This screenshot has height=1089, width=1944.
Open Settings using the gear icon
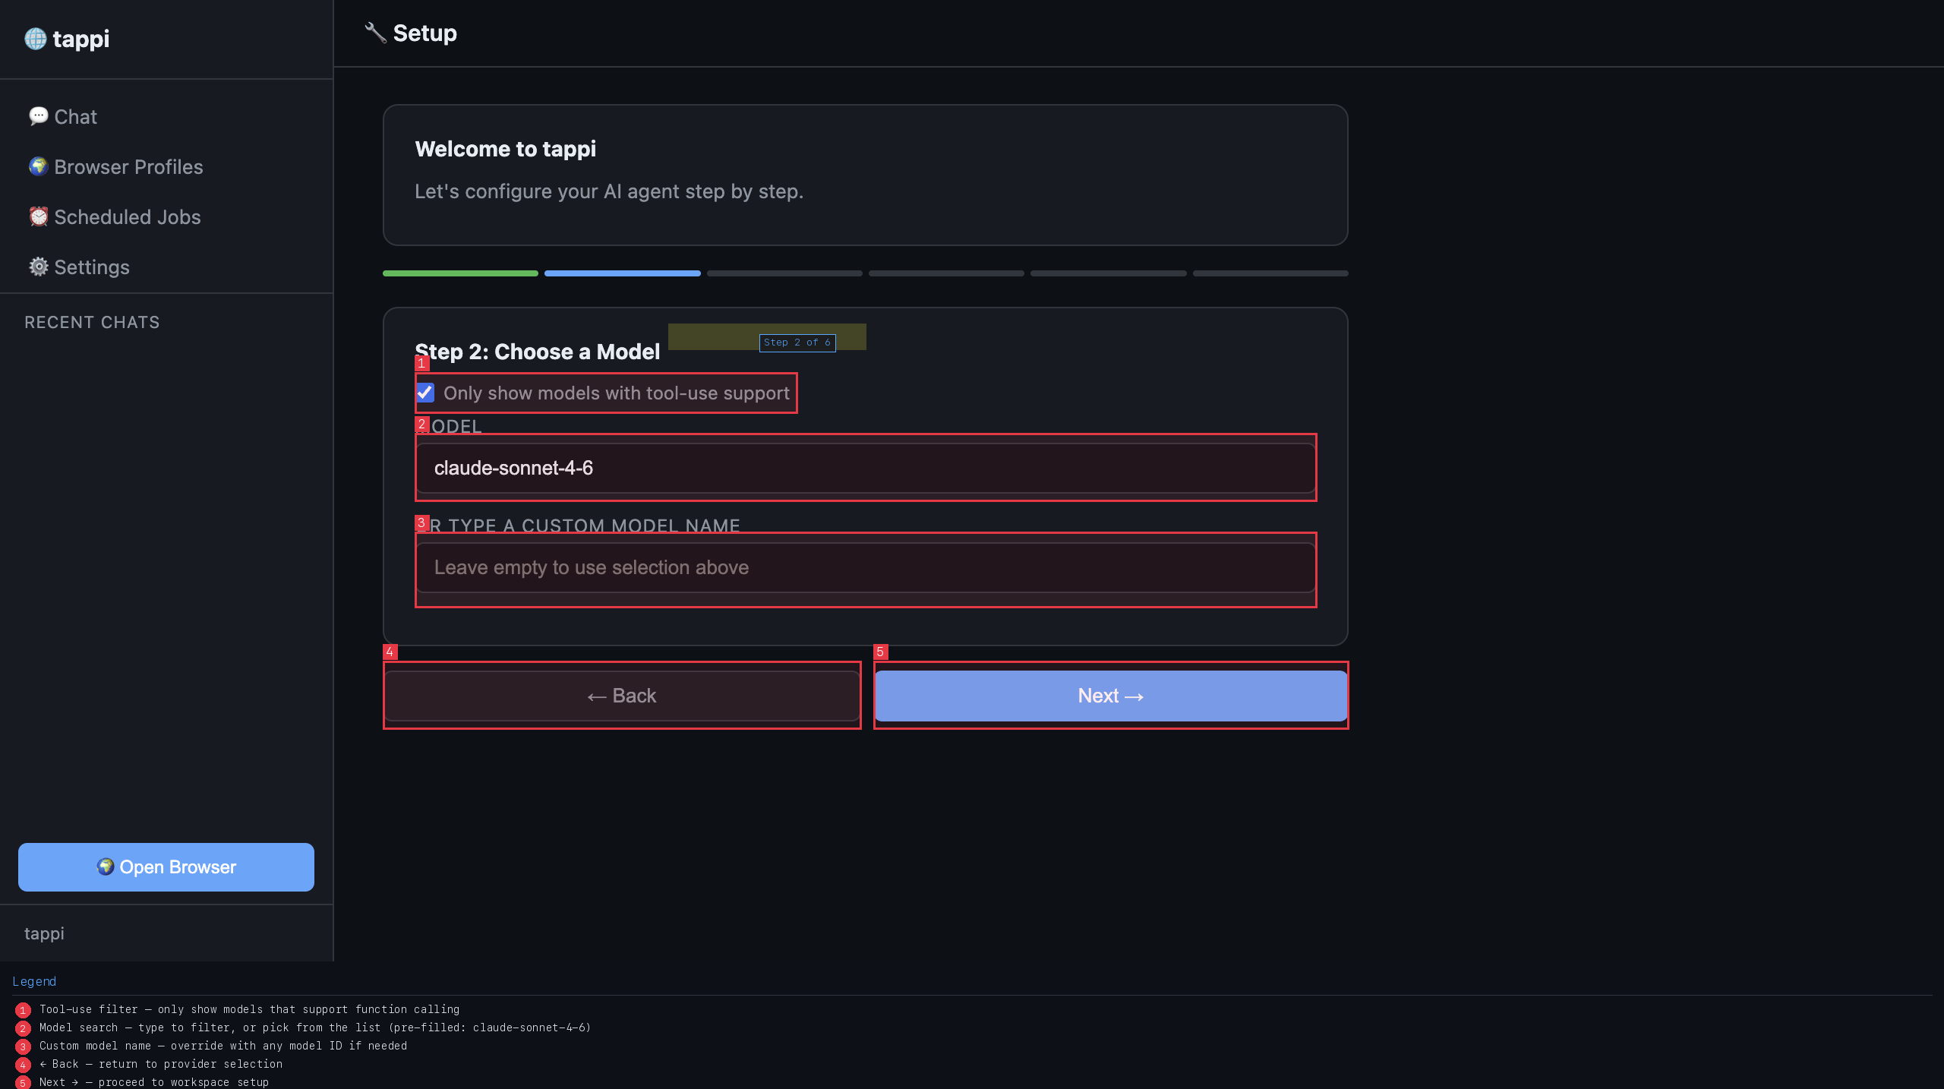(x=39, y=267)
